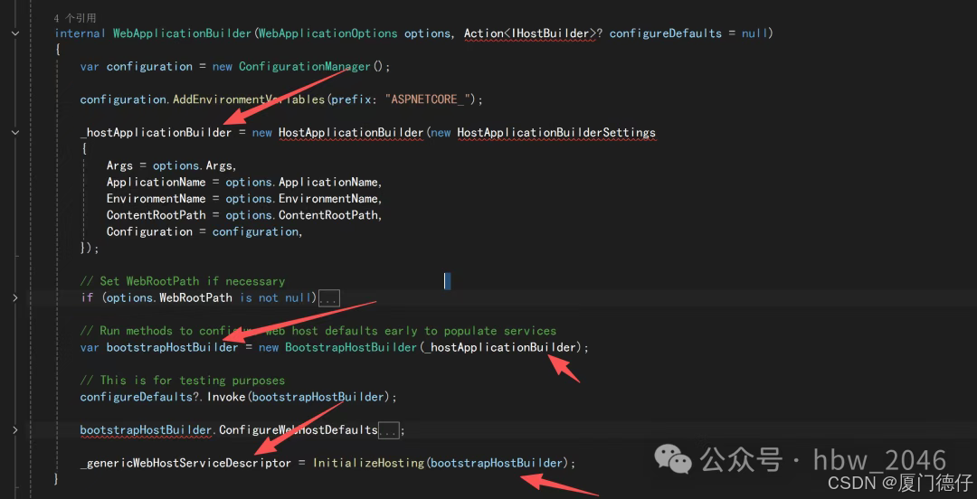Click the 'InitializeHosting' method call
Image resolution: width=977 pixels, height=499 pixels.
pyautogui.click(x=368, y=464)
